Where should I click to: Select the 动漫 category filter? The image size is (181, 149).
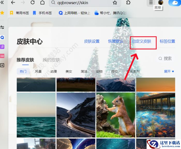(x=54, y=71)
